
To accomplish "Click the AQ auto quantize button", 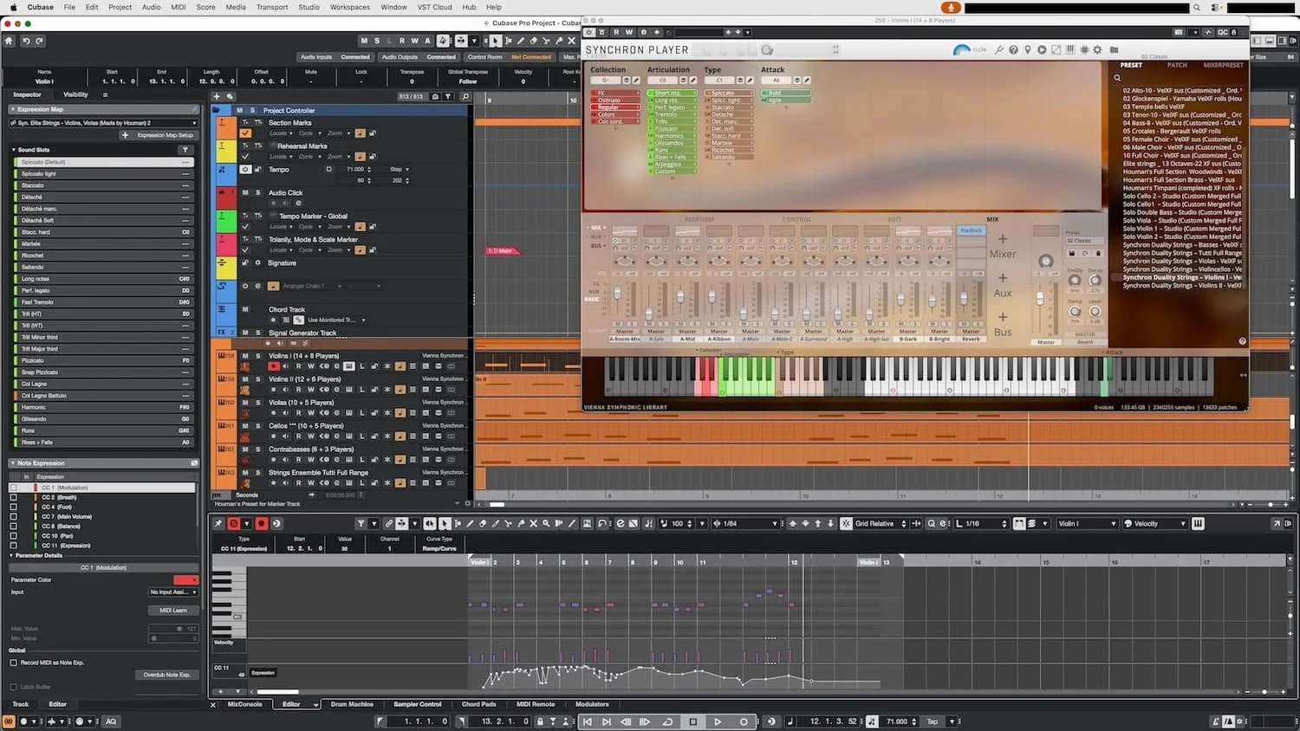I will [111, 721].
